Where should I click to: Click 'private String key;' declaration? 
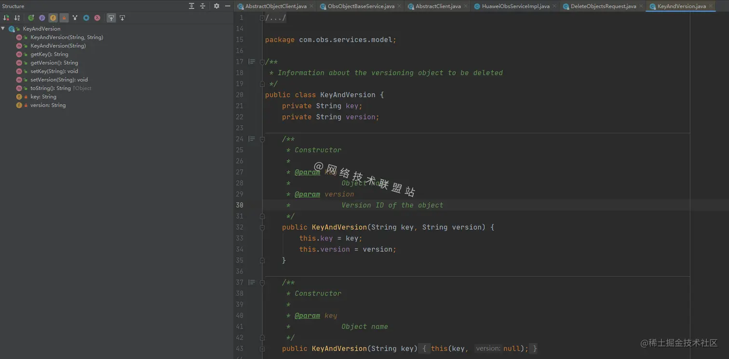point(322,106)
